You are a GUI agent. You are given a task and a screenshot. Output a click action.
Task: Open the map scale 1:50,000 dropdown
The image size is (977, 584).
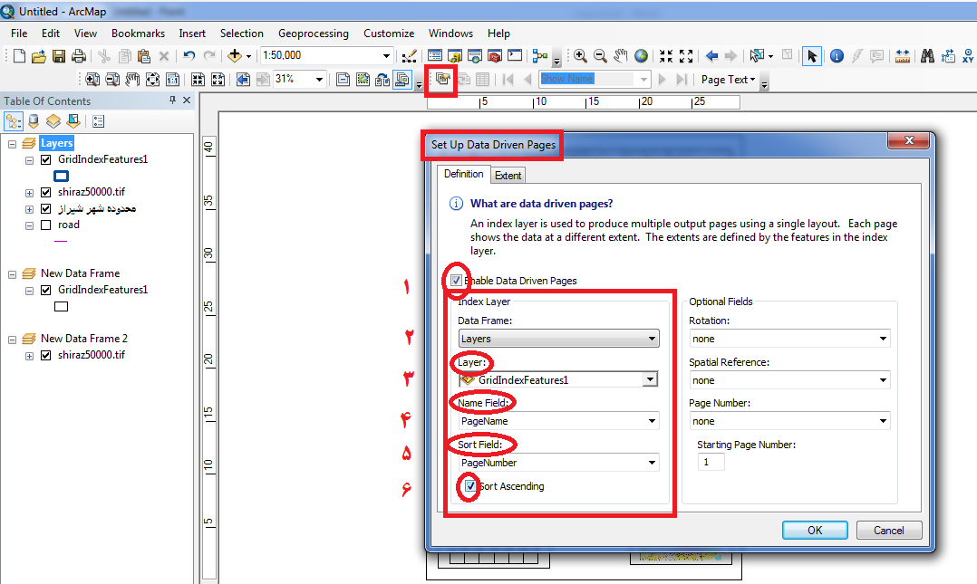386,56
